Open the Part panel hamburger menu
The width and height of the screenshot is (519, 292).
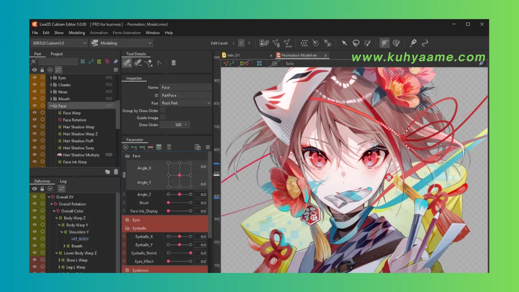click(116, 70)
